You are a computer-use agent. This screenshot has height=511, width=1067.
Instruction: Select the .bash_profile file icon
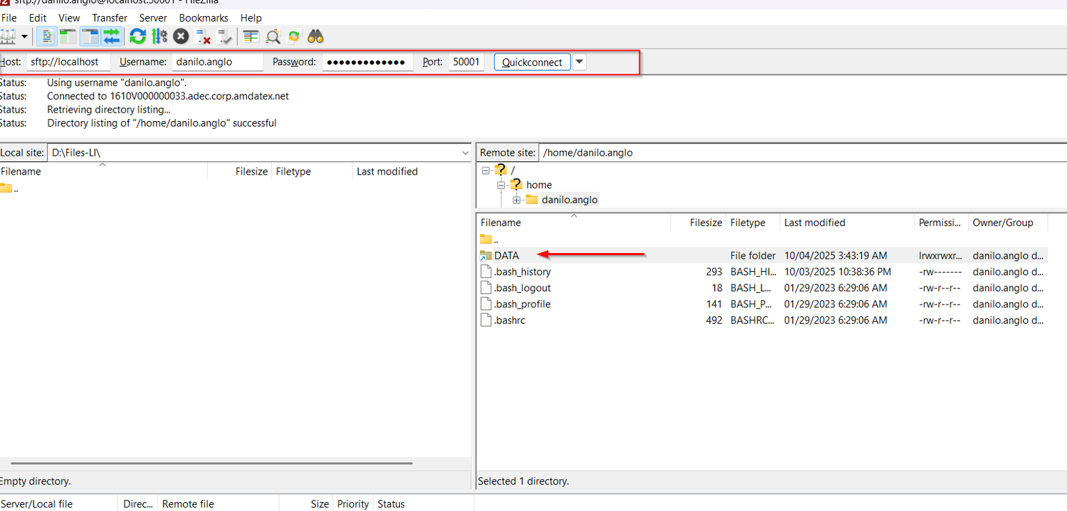(486, 305)
